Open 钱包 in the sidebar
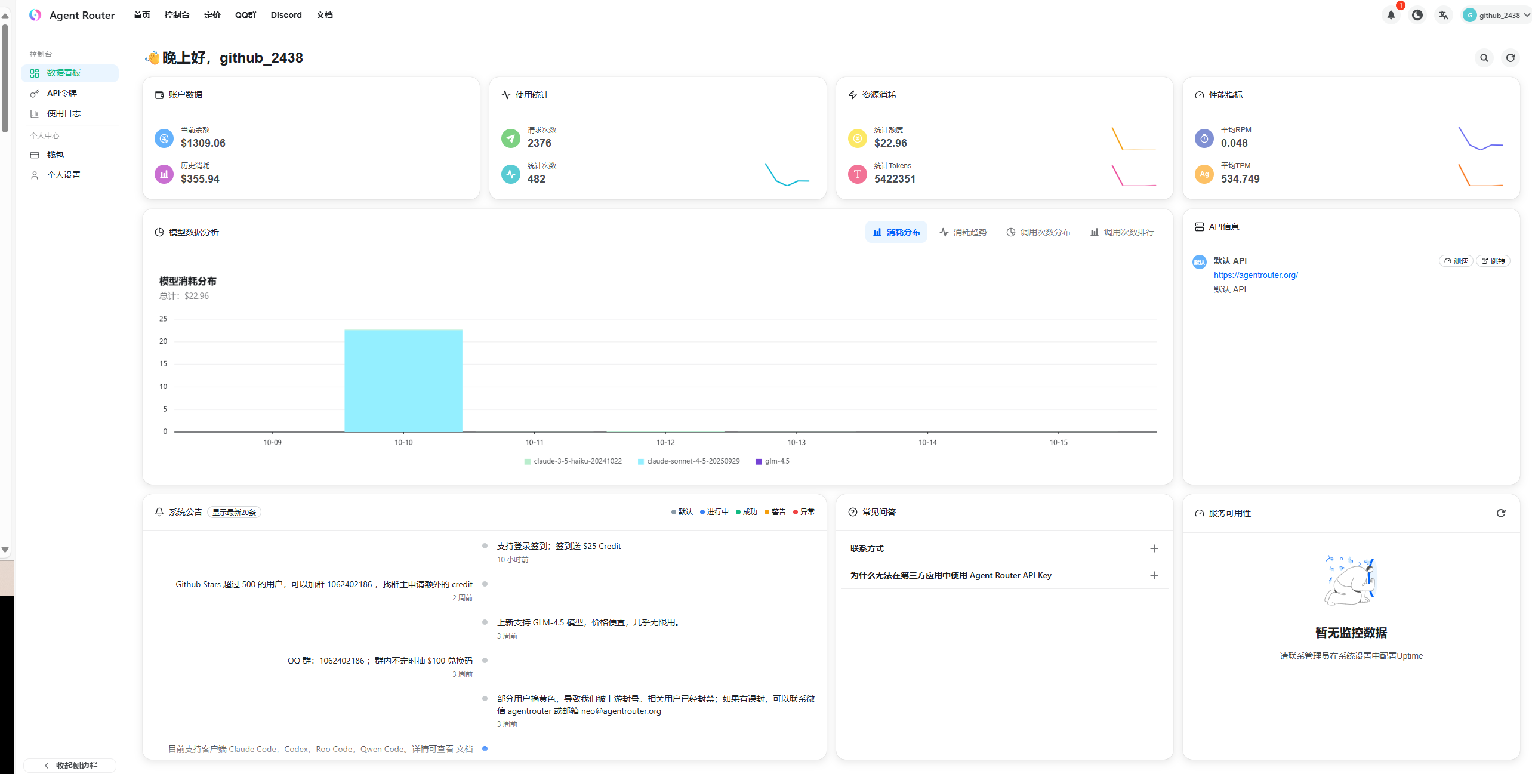Image resolution: width=1532 pixels, height=774 pixels. (55, 155)
